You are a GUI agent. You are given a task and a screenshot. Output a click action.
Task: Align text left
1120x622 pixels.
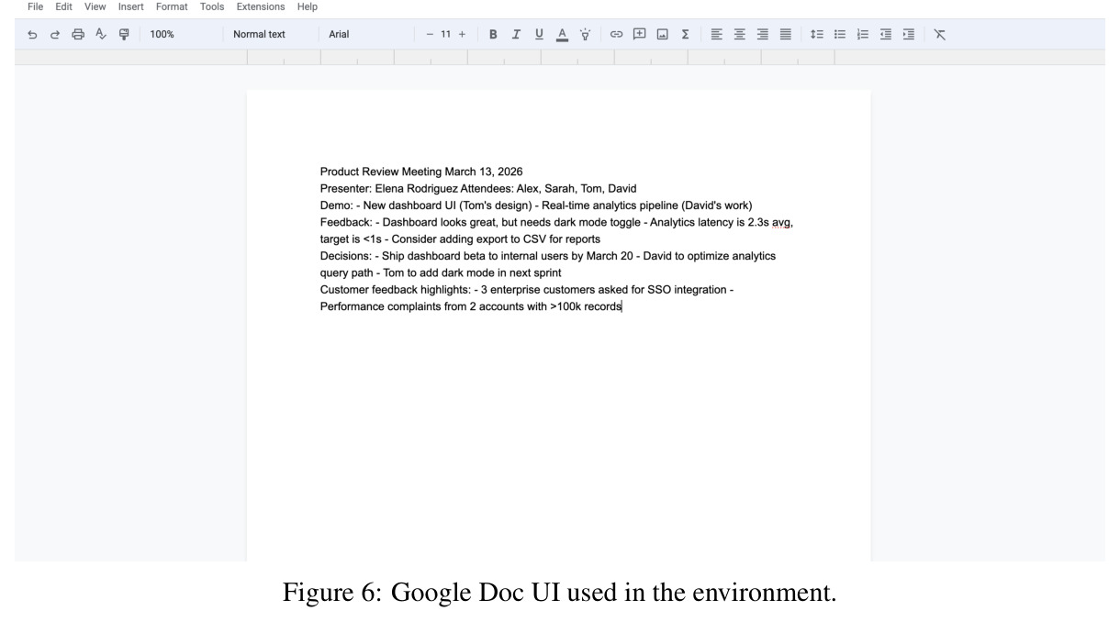[x=717, y=34]
